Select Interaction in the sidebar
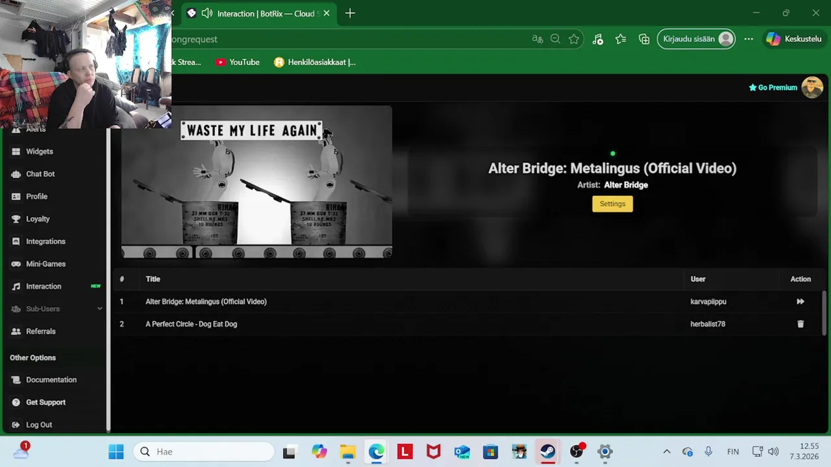Screen dimensions: 831x467 (43, 286)
